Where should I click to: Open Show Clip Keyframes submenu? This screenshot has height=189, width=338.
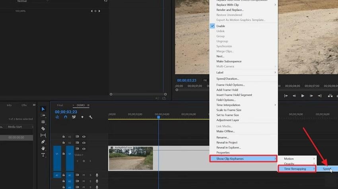pyautogui.click(x=243, y=158)
